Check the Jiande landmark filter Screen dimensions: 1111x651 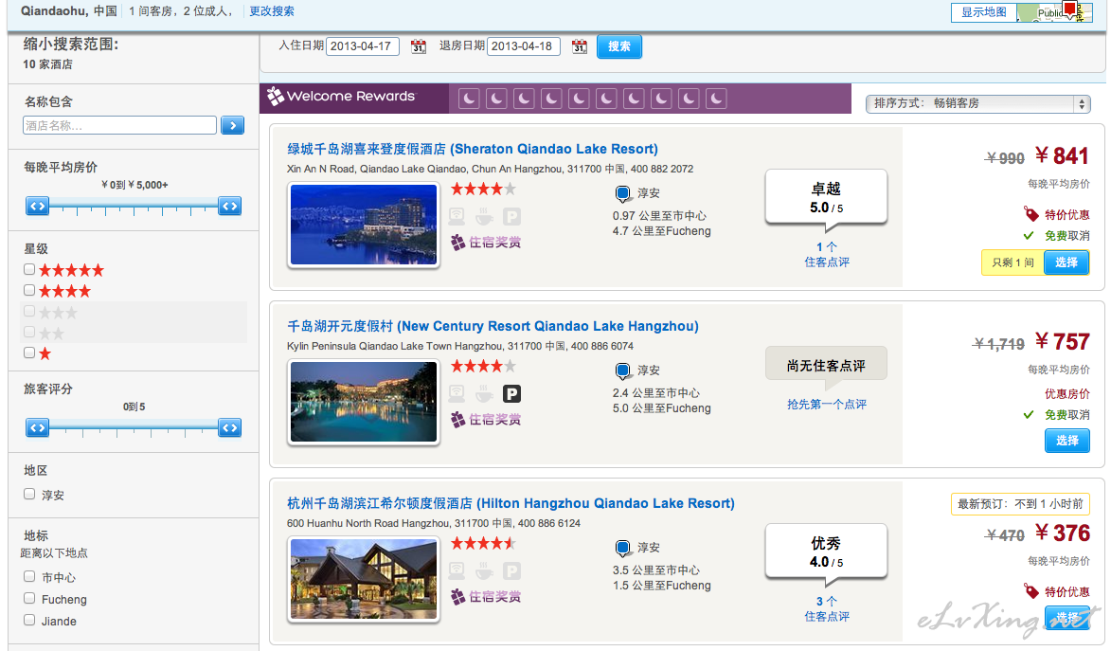pyautogui.click(x=29, y=619)
